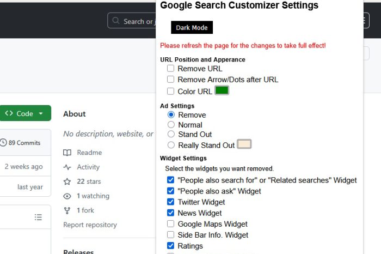Select the Stand Out ad radio button

(x=171, y=134)
